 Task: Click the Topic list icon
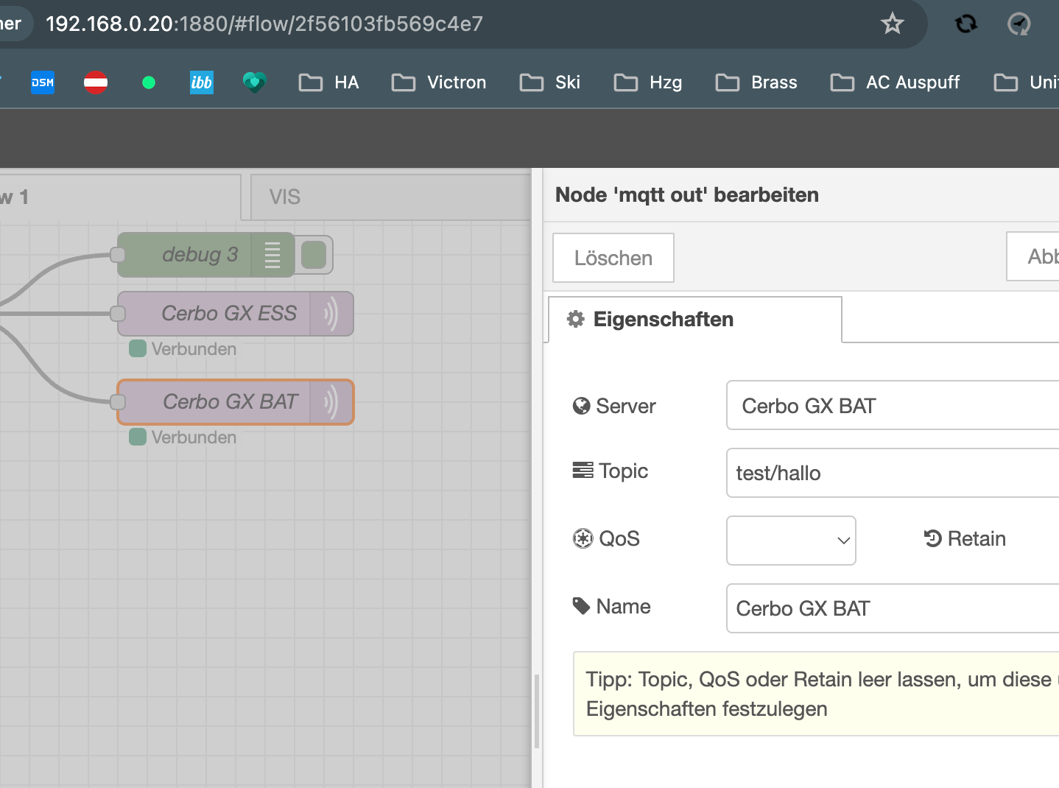click(x=583, y=470)
